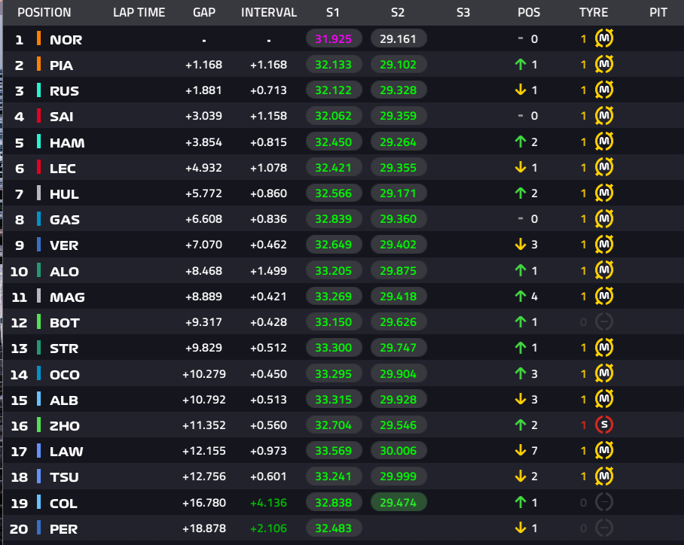Viewport: 684px width, 545px height.
Task: Click MAG's green up arrow
Action: pyautogui.click(x=520, y=297)
